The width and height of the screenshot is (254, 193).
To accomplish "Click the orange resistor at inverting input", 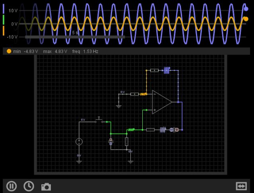I will (143, 94).
